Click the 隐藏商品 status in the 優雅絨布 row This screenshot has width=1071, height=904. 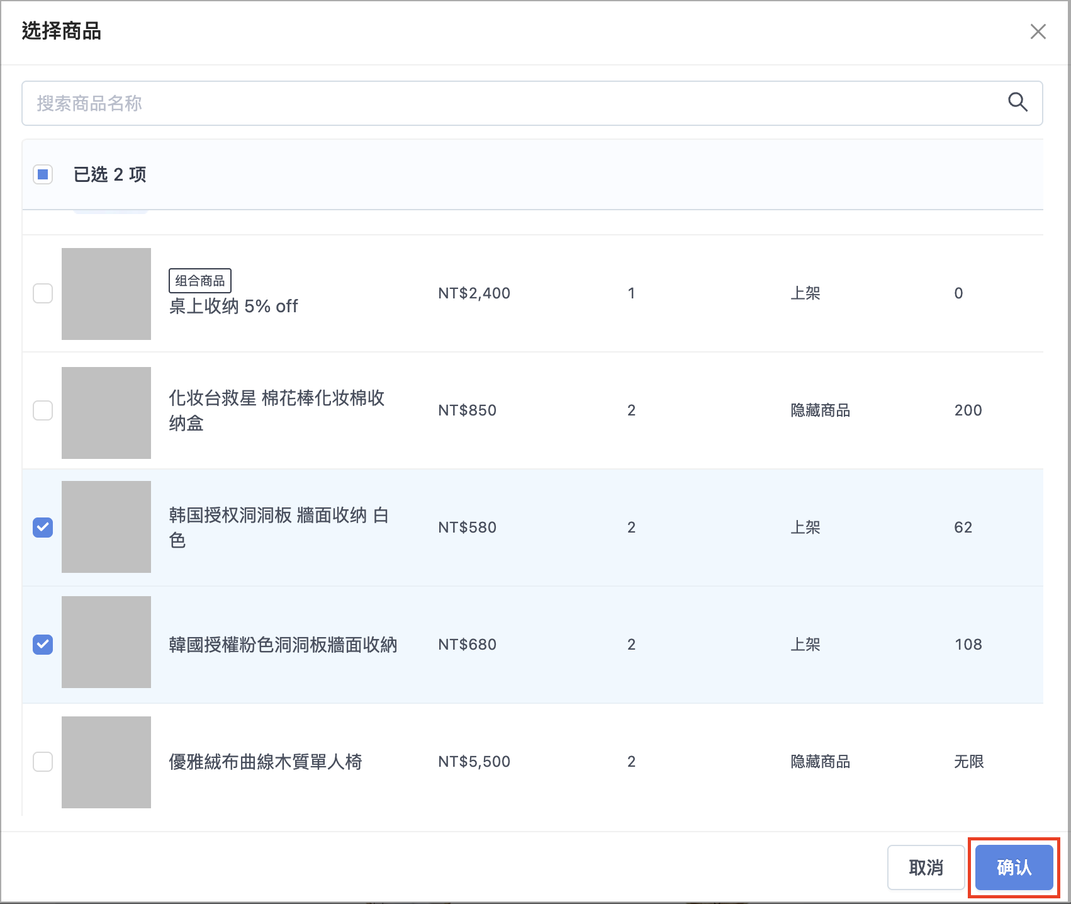pyautogui.click(x=821, y=762)
